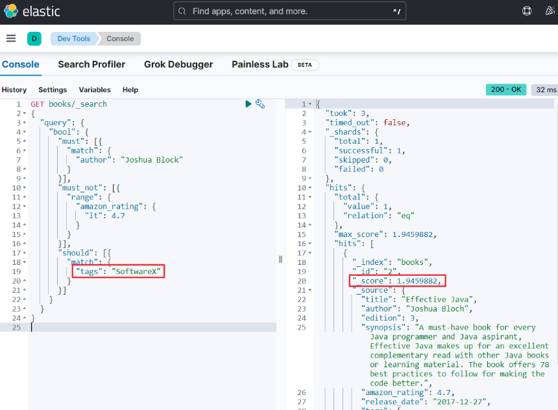This screenshot has width=558, height=410.
Task: Place cursor on empty editor line 25
Action: [x=153, y=327]
